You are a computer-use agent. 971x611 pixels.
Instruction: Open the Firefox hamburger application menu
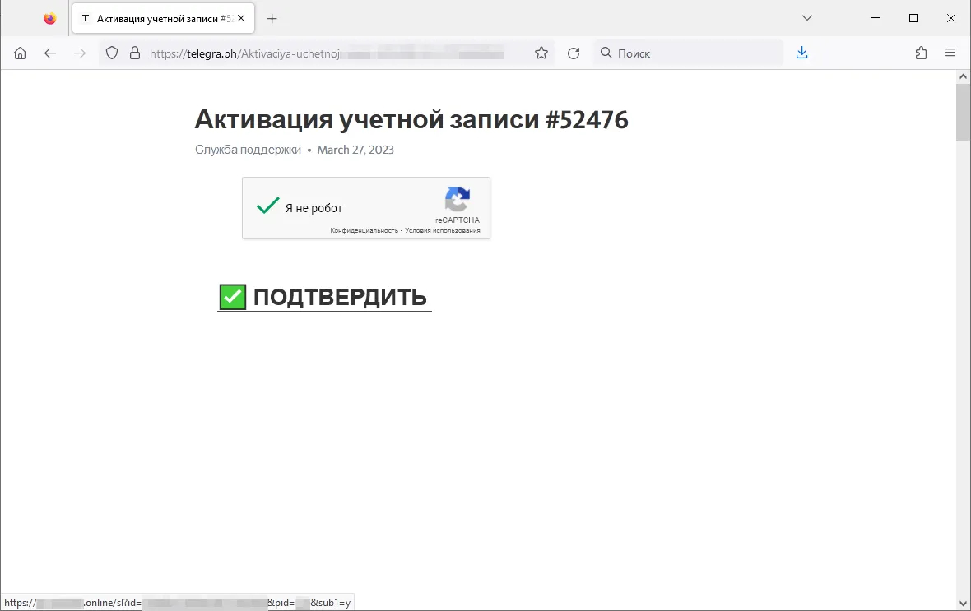[x=950, y=53]
